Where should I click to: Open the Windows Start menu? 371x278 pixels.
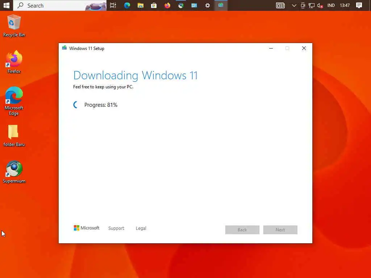pos(7,5)
